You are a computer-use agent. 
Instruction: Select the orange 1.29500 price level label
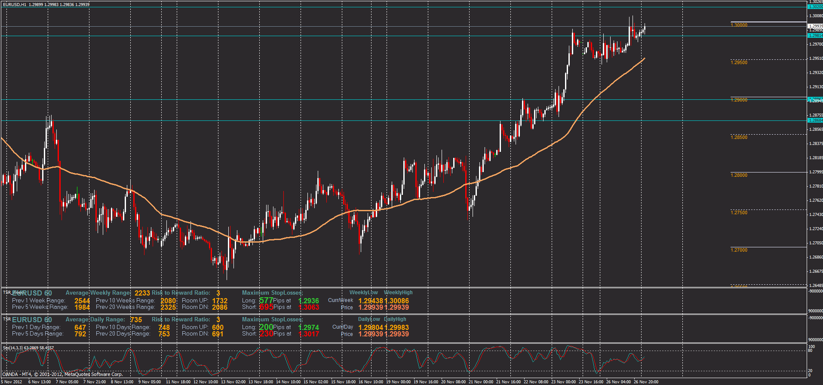[739, 62]
